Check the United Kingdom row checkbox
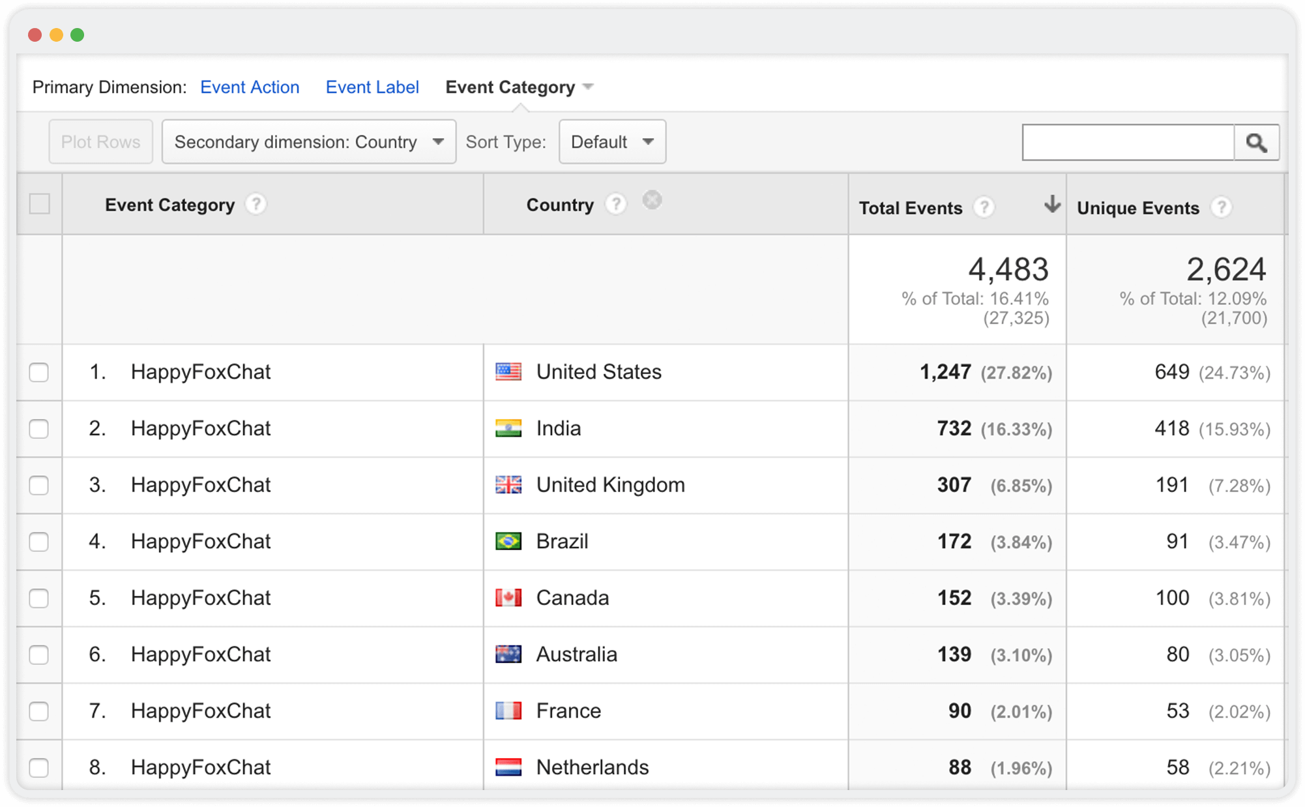 tap(39, 485)
